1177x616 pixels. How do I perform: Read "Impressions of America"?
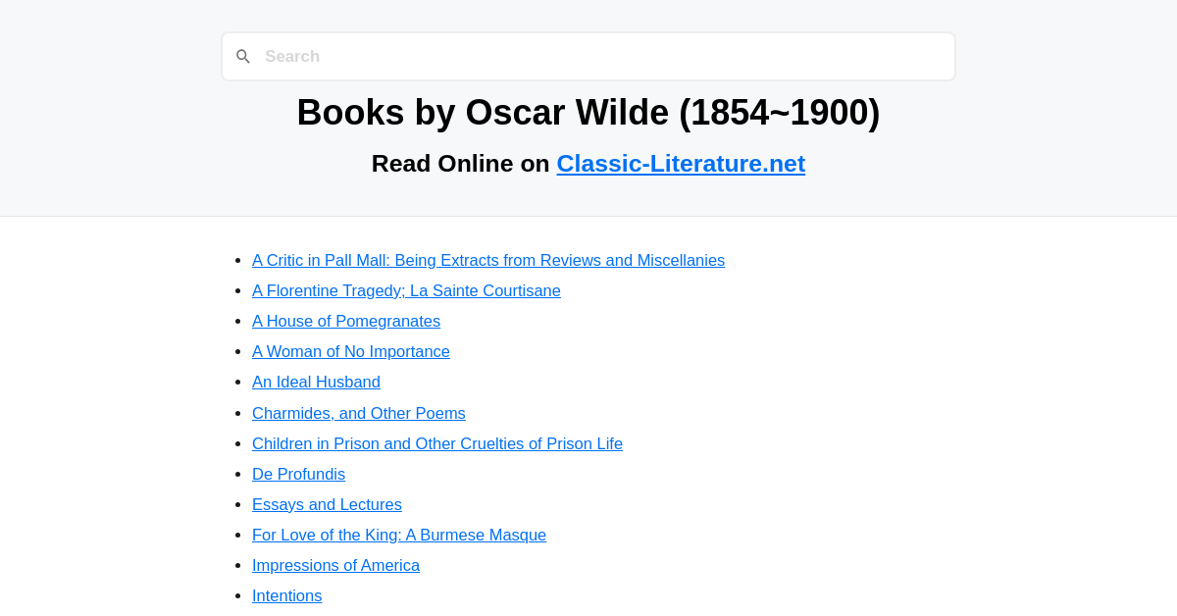point(335,565)
